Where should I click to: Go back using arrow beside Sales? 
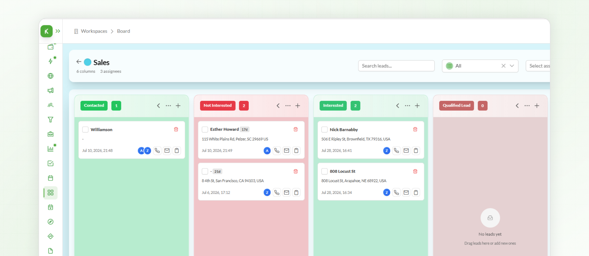point(79,61)
